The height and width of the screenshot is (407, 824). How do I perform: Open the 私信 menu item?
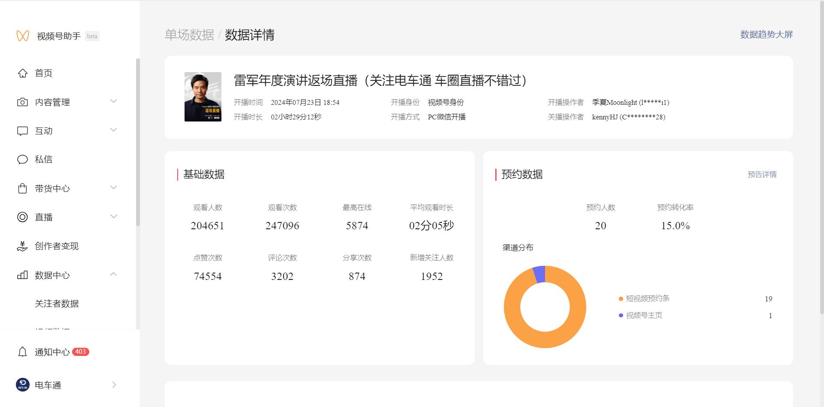click(44, 160)
